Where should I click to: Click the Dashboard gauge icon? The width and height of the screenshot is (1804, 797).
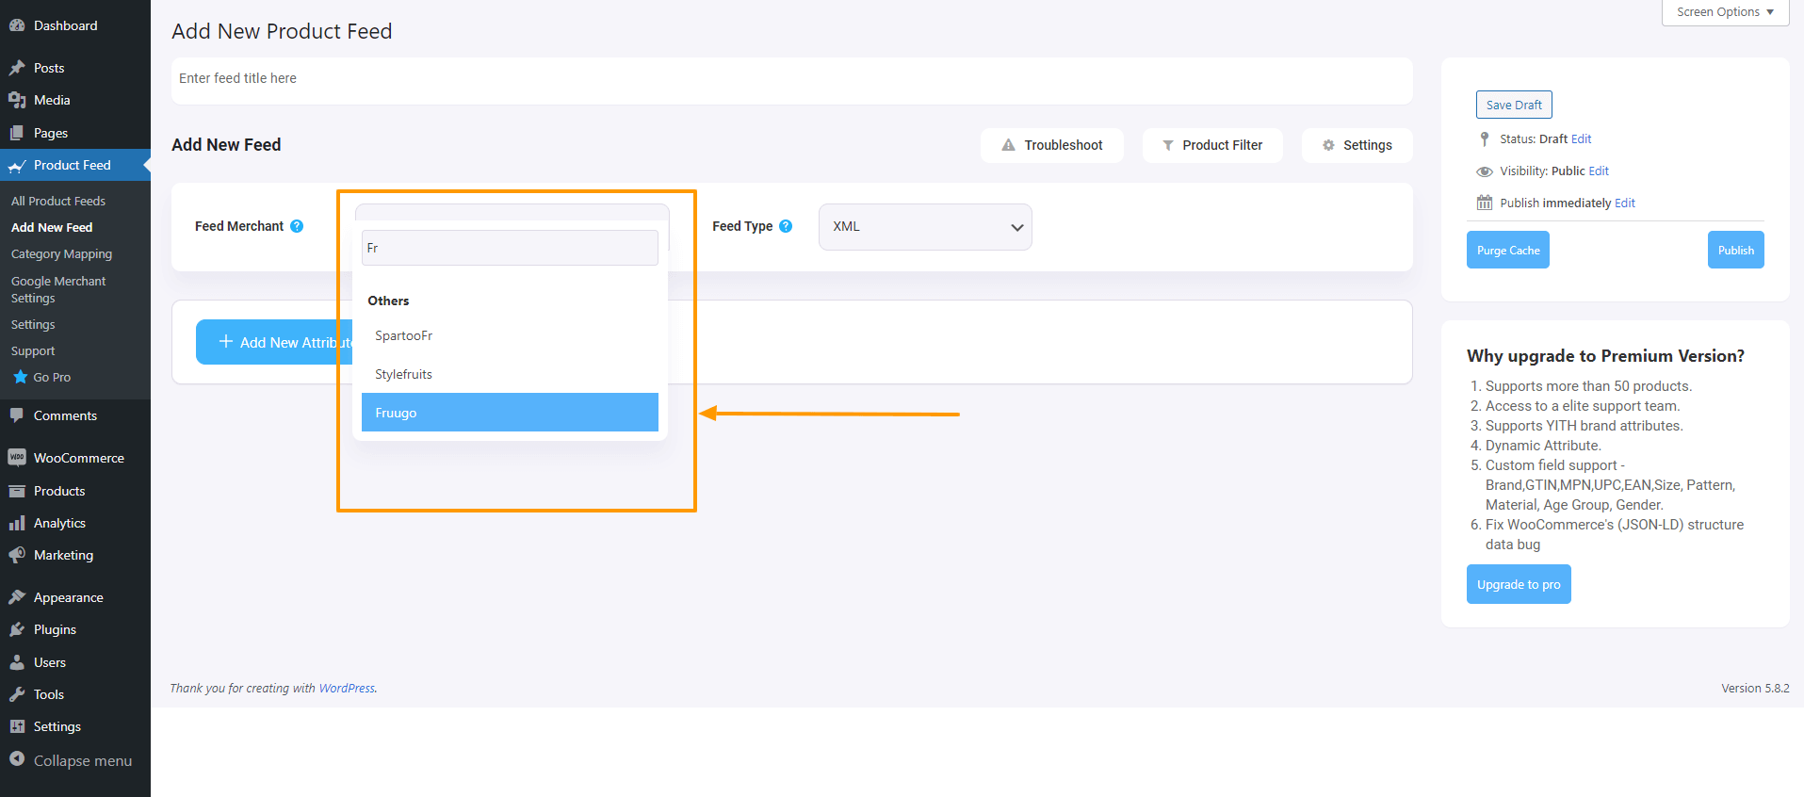[17, 25]
